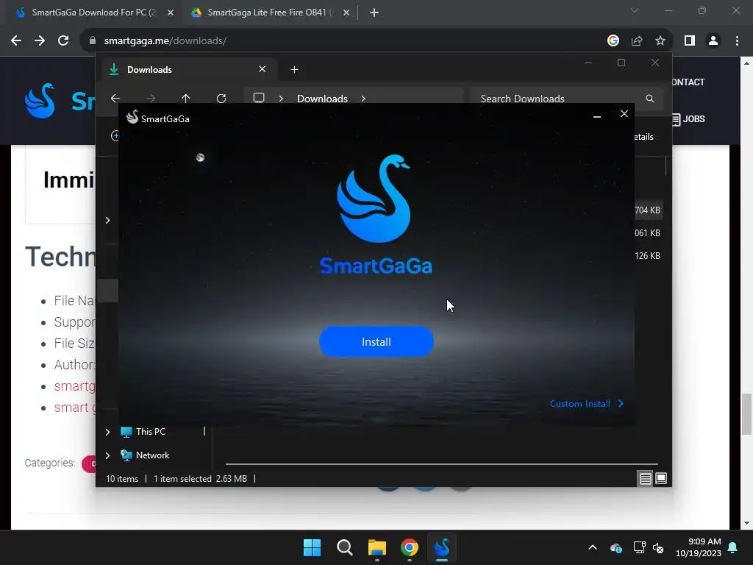Click the 126 KB file size entry
The image size is (753, 565).
(x=647, y=255)
